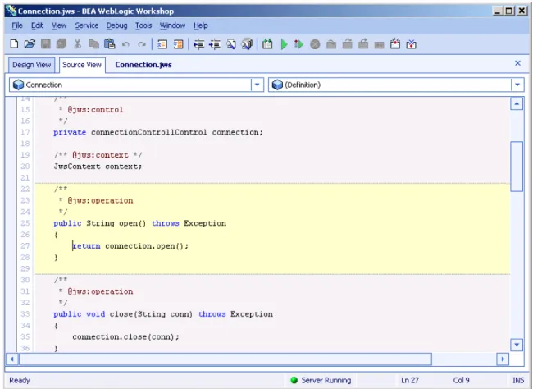
Task: Click the Step Out debug icon
Action: (x=363, y=43)
